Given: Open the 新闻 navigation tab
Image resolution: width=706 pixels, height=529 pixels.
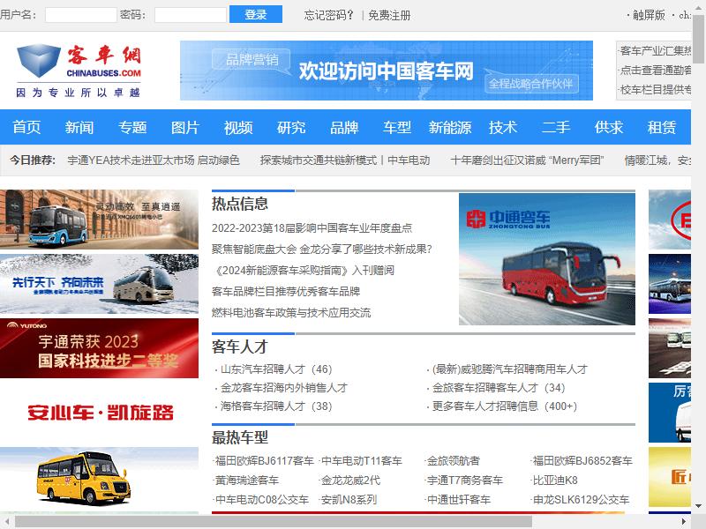Looking at the screenshot, I should coord(79,127).
